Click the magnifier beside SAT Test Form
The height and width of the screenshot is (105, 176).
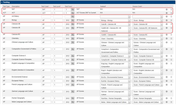click(73, 9)
